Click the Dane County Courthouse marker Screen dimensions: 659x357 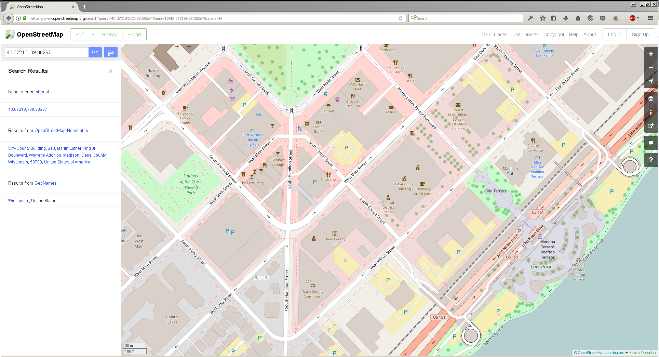tap(313, 286)
